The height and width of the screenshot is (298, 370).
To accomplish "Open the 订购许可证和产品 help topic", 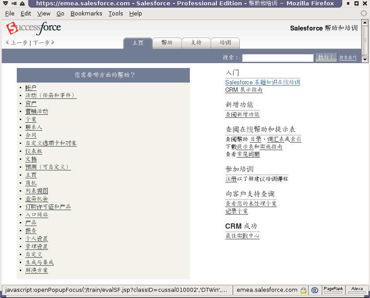I will [48, 207].
